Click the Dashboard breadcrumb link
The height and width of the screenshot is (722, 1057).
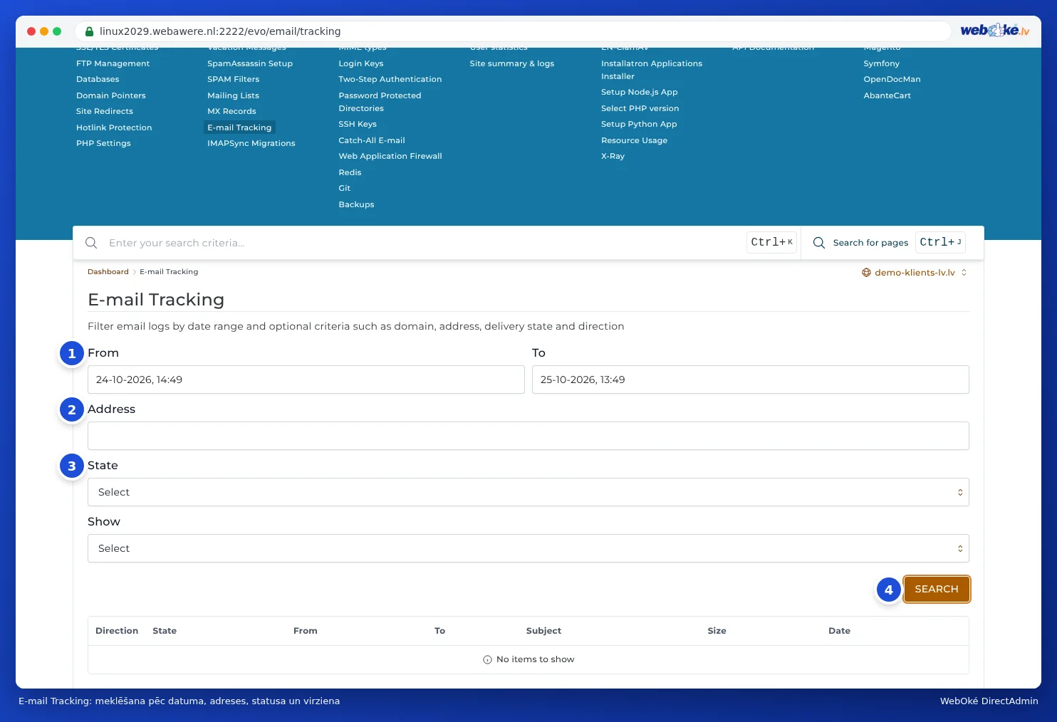108,271
